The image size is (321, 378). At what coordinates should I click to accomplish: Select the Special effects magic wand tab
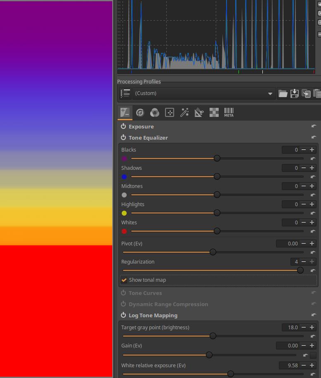(184, 112)
